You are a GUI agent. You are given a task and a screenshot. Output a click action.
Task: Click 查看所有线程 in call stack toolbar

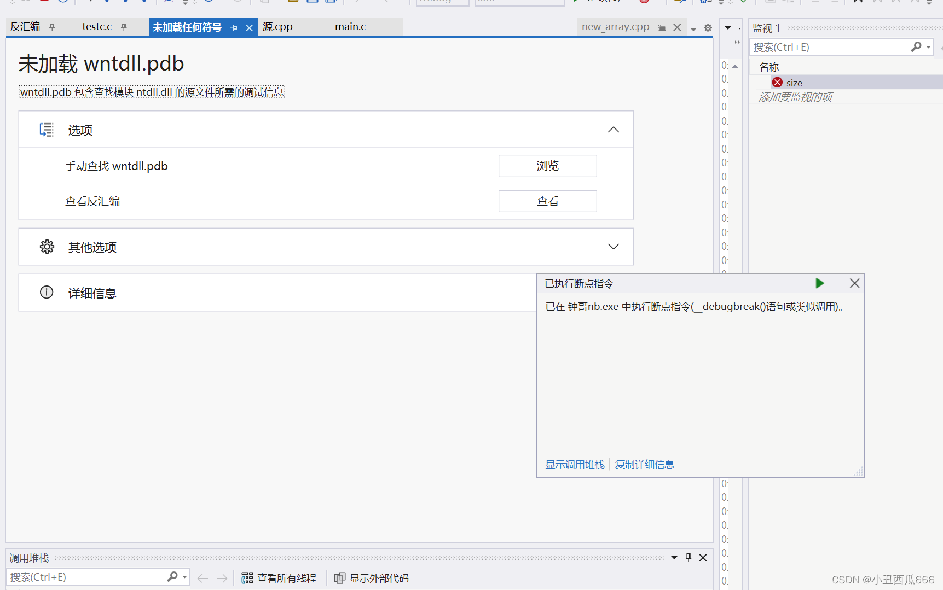point(279,578)
